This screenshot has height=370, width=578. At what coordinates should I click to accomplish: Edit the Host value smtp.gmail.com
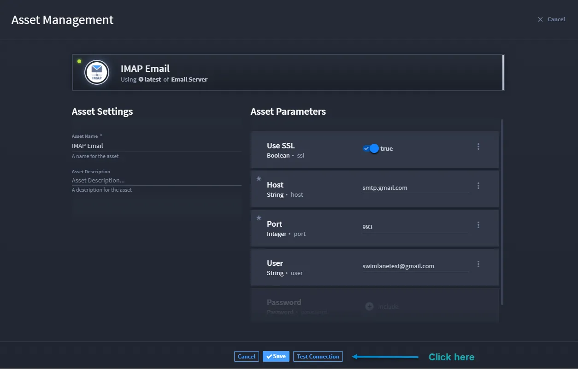416,188
